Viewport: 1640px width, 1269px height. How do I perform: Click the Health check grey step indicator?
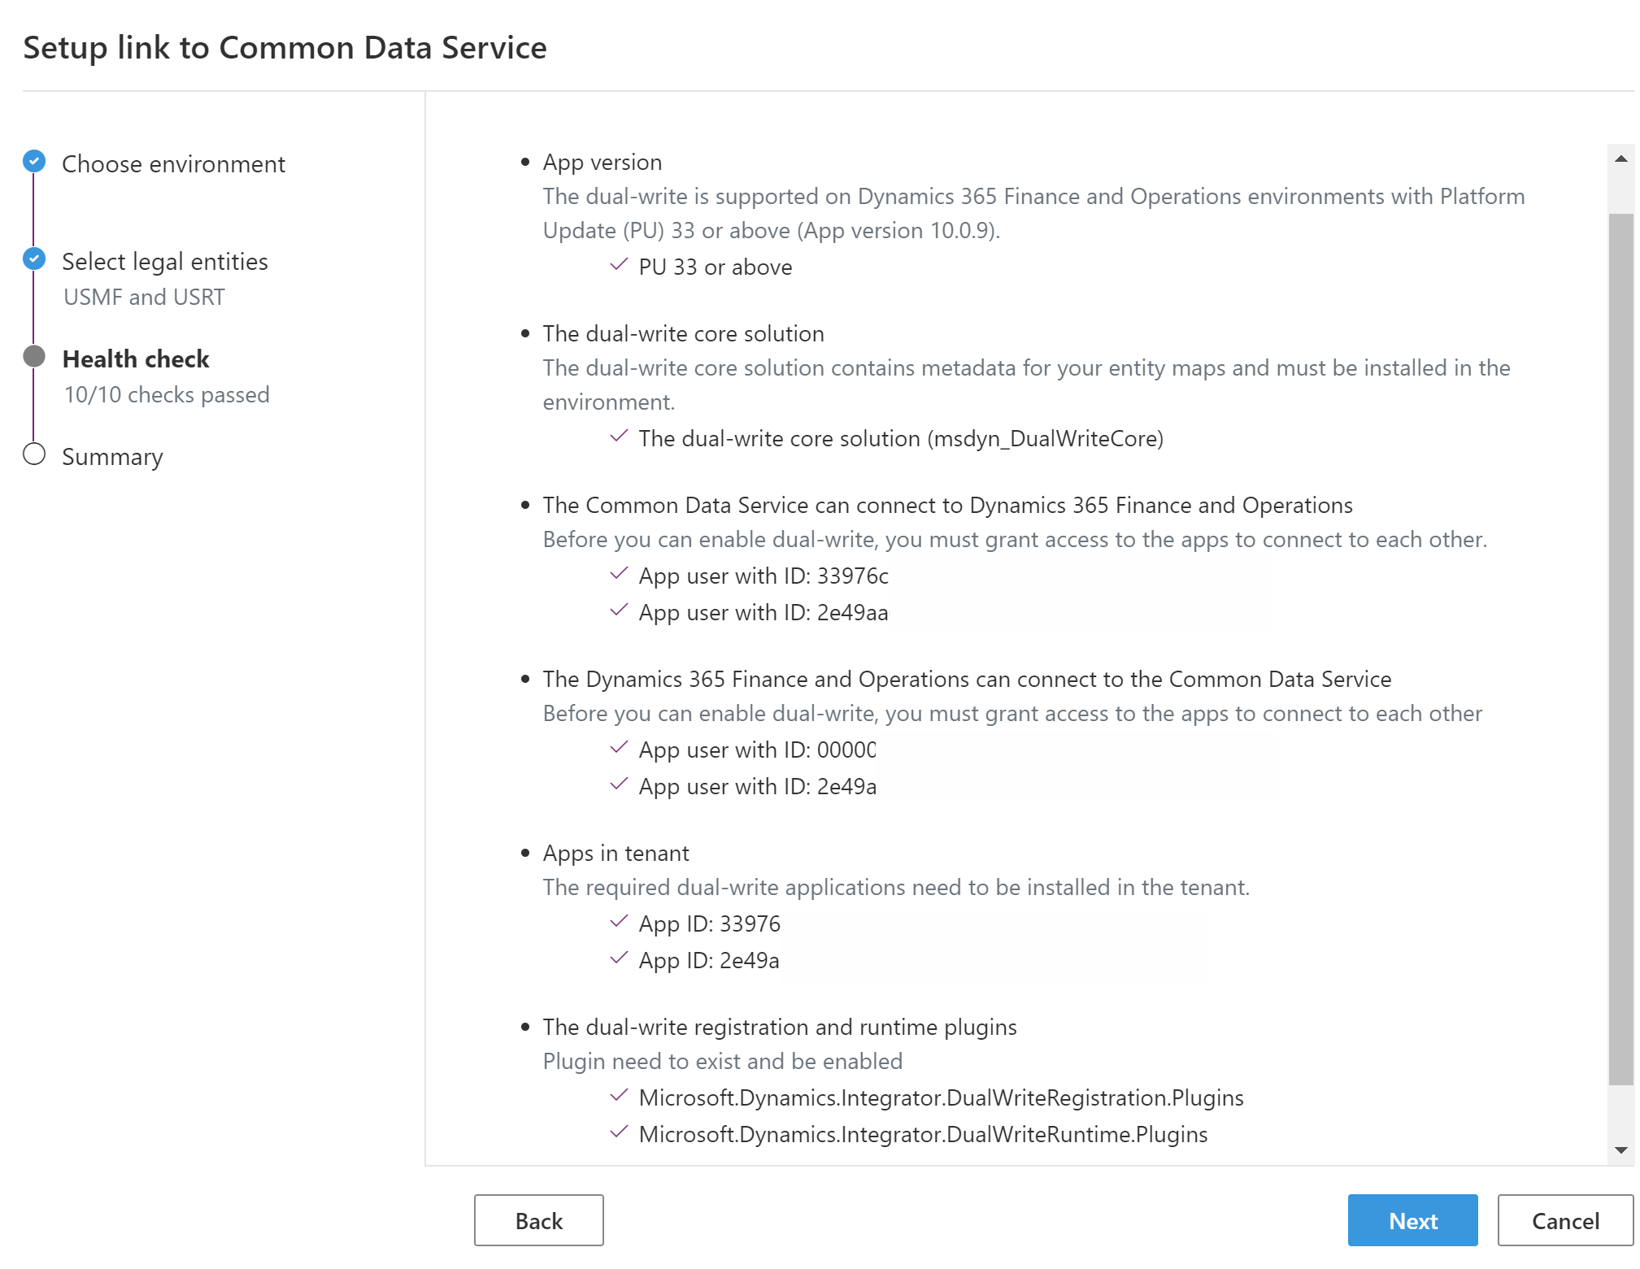[x=34, y=356]
